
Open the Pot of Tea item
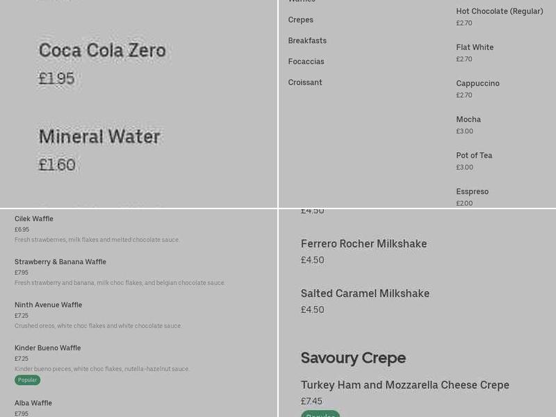(474, 155)
